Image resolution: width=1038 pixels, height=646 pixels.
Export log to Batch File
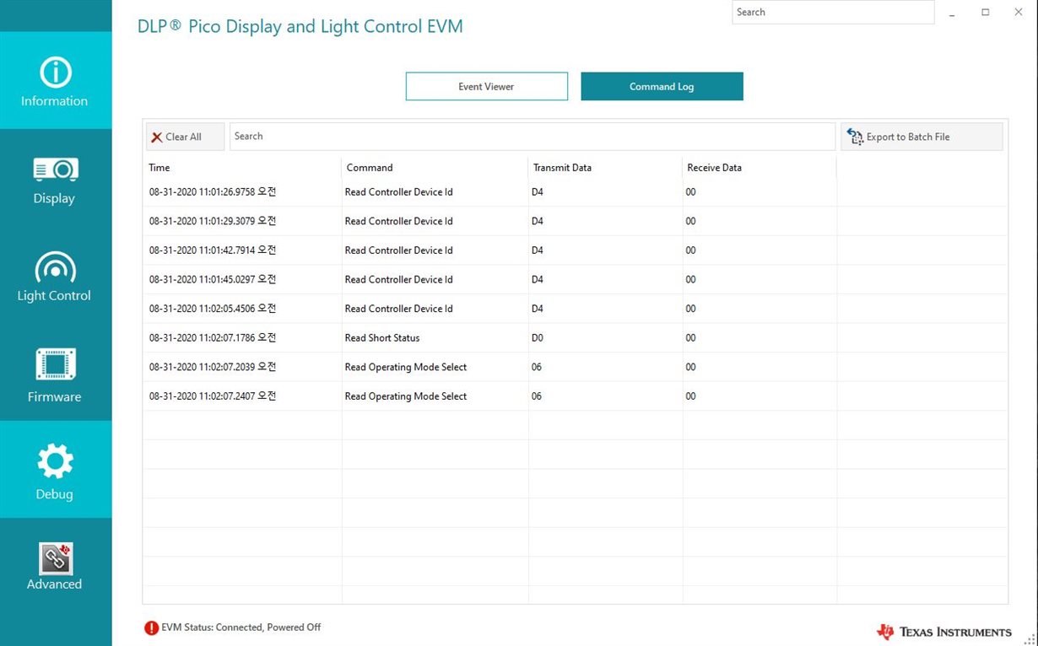[922, 137]
